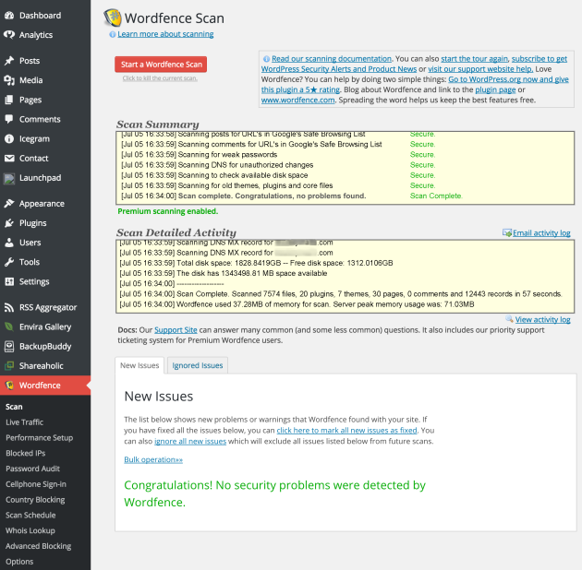Open Read our scanning documentation link

click(x=332, y=59)
